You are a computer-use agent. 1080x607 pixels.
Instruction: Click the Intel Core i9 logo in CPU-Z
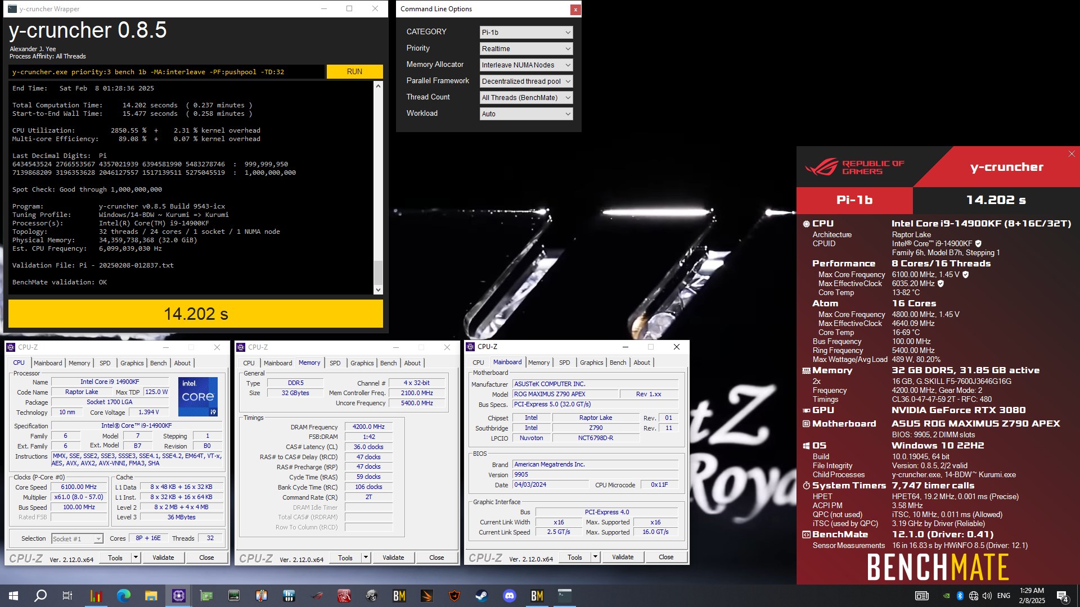coord(198,397)
